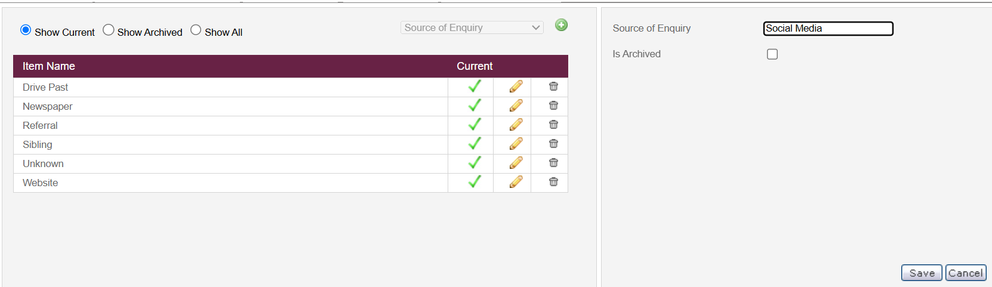Image resolution: width=992 pixels, height=287 pixels.
Task: Click the Current column header
Action: pos(475,66)
